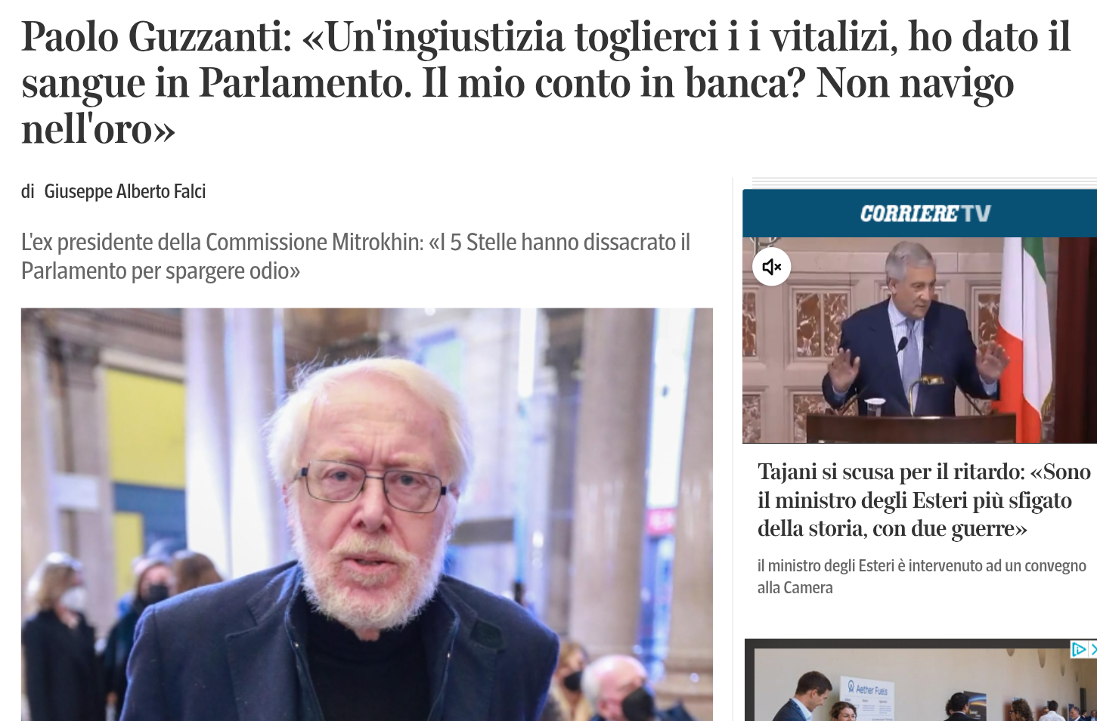Select the Commissione Mitrokhin subtitle text
The image size is (1097, 721).
(355, 256)
